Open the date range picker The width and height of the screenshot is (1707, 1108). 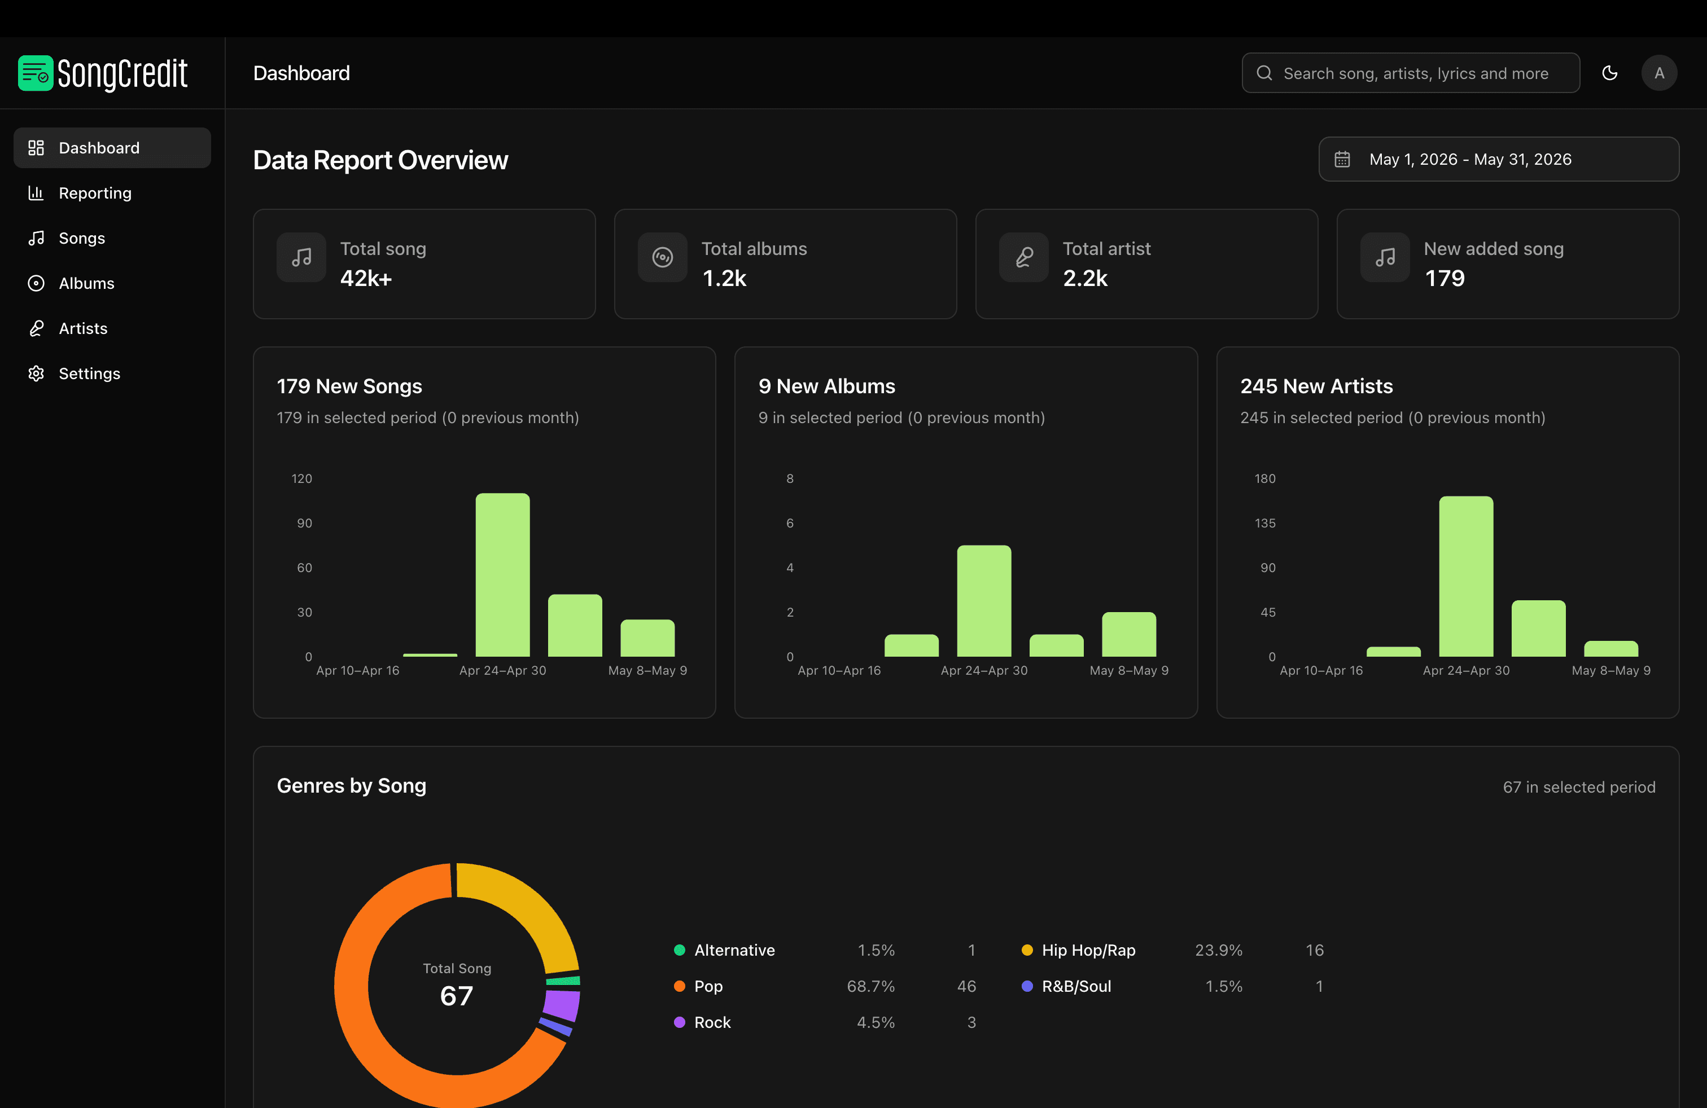1498,159
